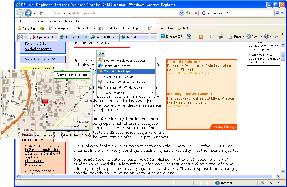Switch to the wikipedia acid tab

click(x=43, y=37)
